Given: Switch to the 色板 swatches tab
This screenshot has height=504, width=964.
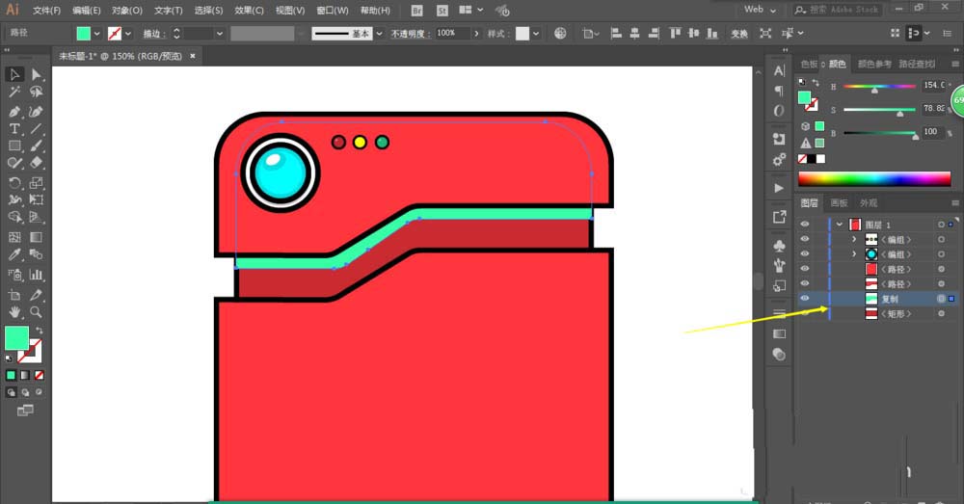Looking at the screenshot, I should point(809,64).
